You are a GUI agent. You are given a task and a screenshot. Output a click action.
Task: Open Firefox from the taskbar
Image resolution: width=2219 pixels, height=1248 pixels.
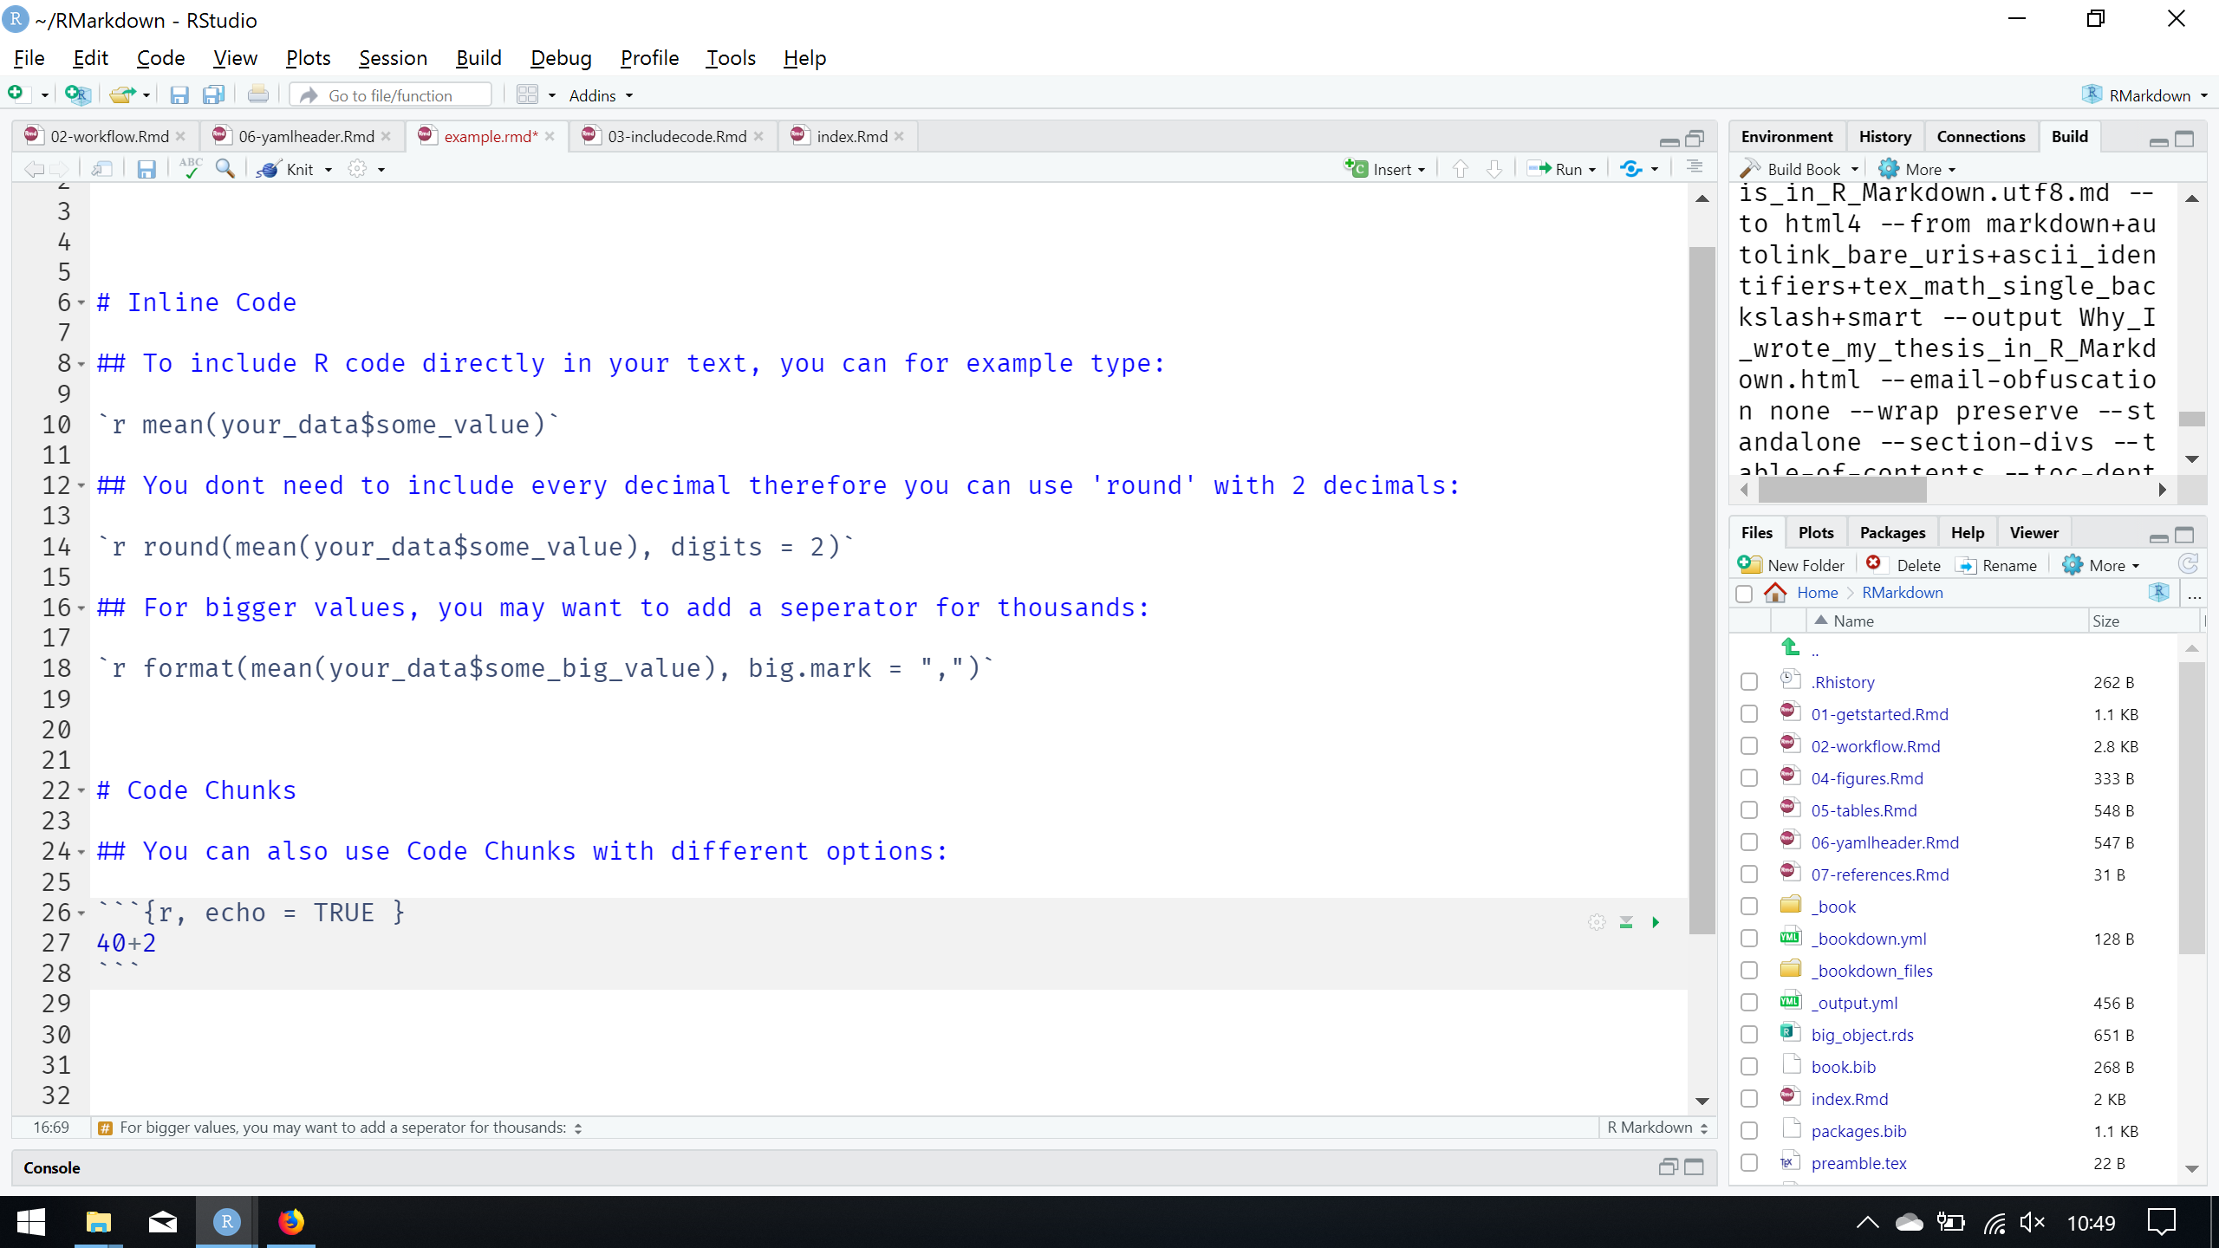pyautogui.click(x=291, y=1222)
